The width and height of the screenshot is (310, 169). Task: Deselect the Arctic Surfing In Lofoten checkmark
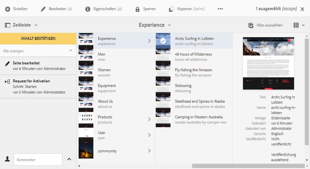point(163,41)
